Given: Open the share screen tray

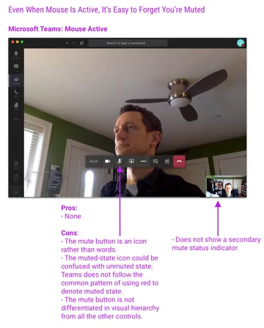Looking at the screenshot, I should click(x=131, y=161).
